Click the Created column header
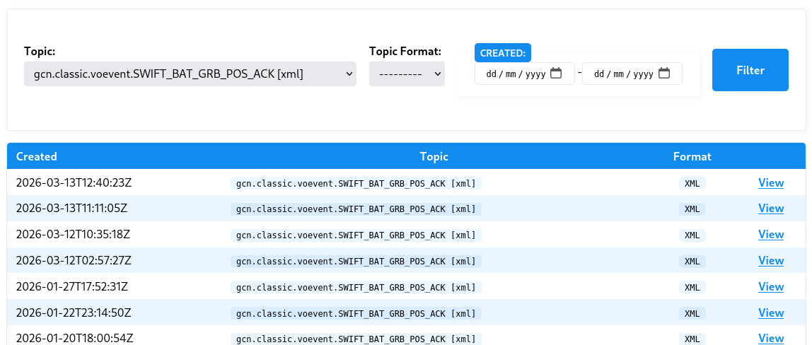812x345 pixels. (37, 156)
